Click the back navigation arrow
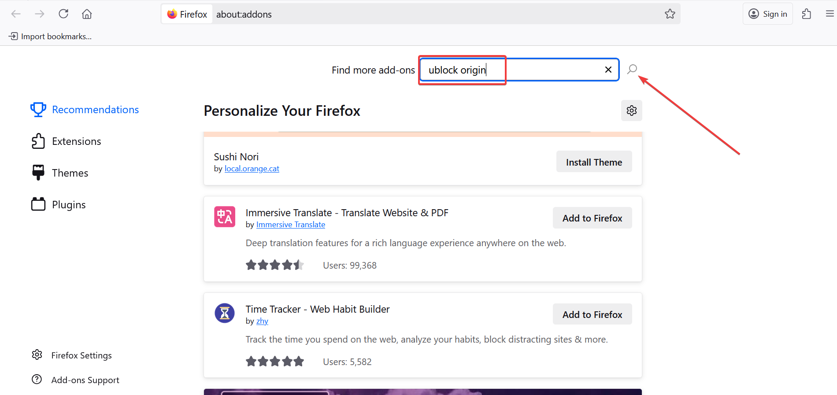This screenshot has width=837, height=395. [16, 14]
